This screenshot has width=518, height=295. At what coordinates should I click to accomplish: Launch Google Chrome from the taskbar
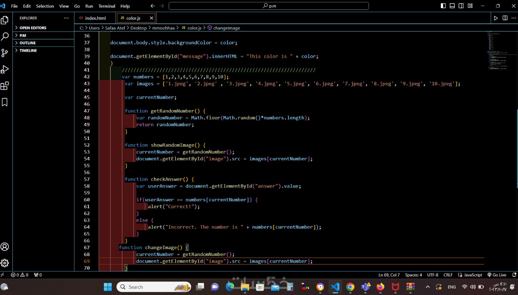click(x=350, y=287)
